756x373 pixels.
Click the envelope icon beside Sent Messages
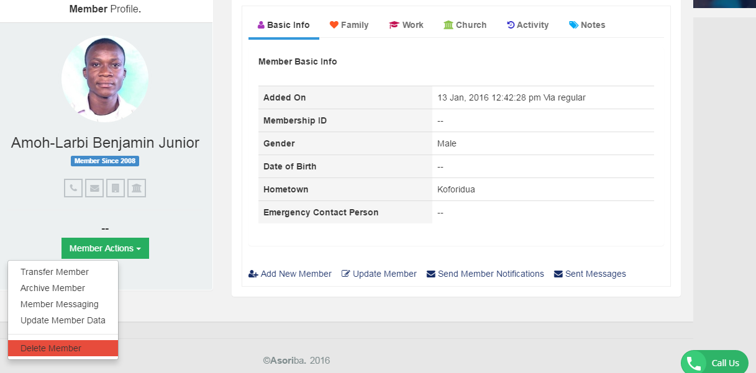(x=558, y=274)
